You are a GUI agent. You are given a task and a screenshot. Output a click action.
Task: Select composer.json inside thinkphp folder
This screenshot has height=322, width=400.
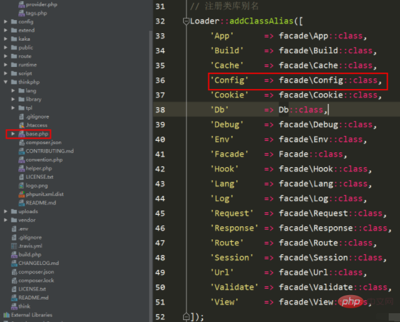[x=44, y=142]
